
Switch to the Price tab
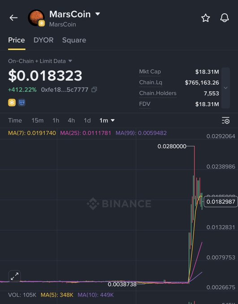17,40
